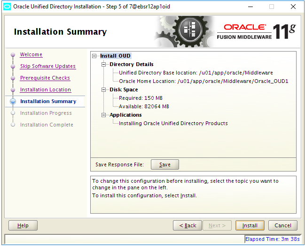305x246 pixels.
Task: Jump to Installation Location step
Action: tap(46, 89)
